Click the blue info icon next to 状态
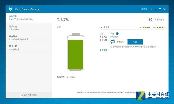This screenshot has width=174, height=104. click(x=117, y=33)
